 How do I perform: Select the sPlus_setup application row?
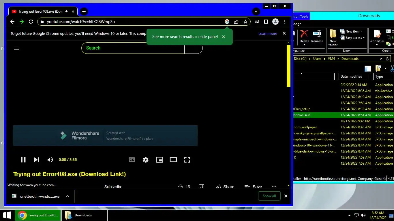point(344,109)
